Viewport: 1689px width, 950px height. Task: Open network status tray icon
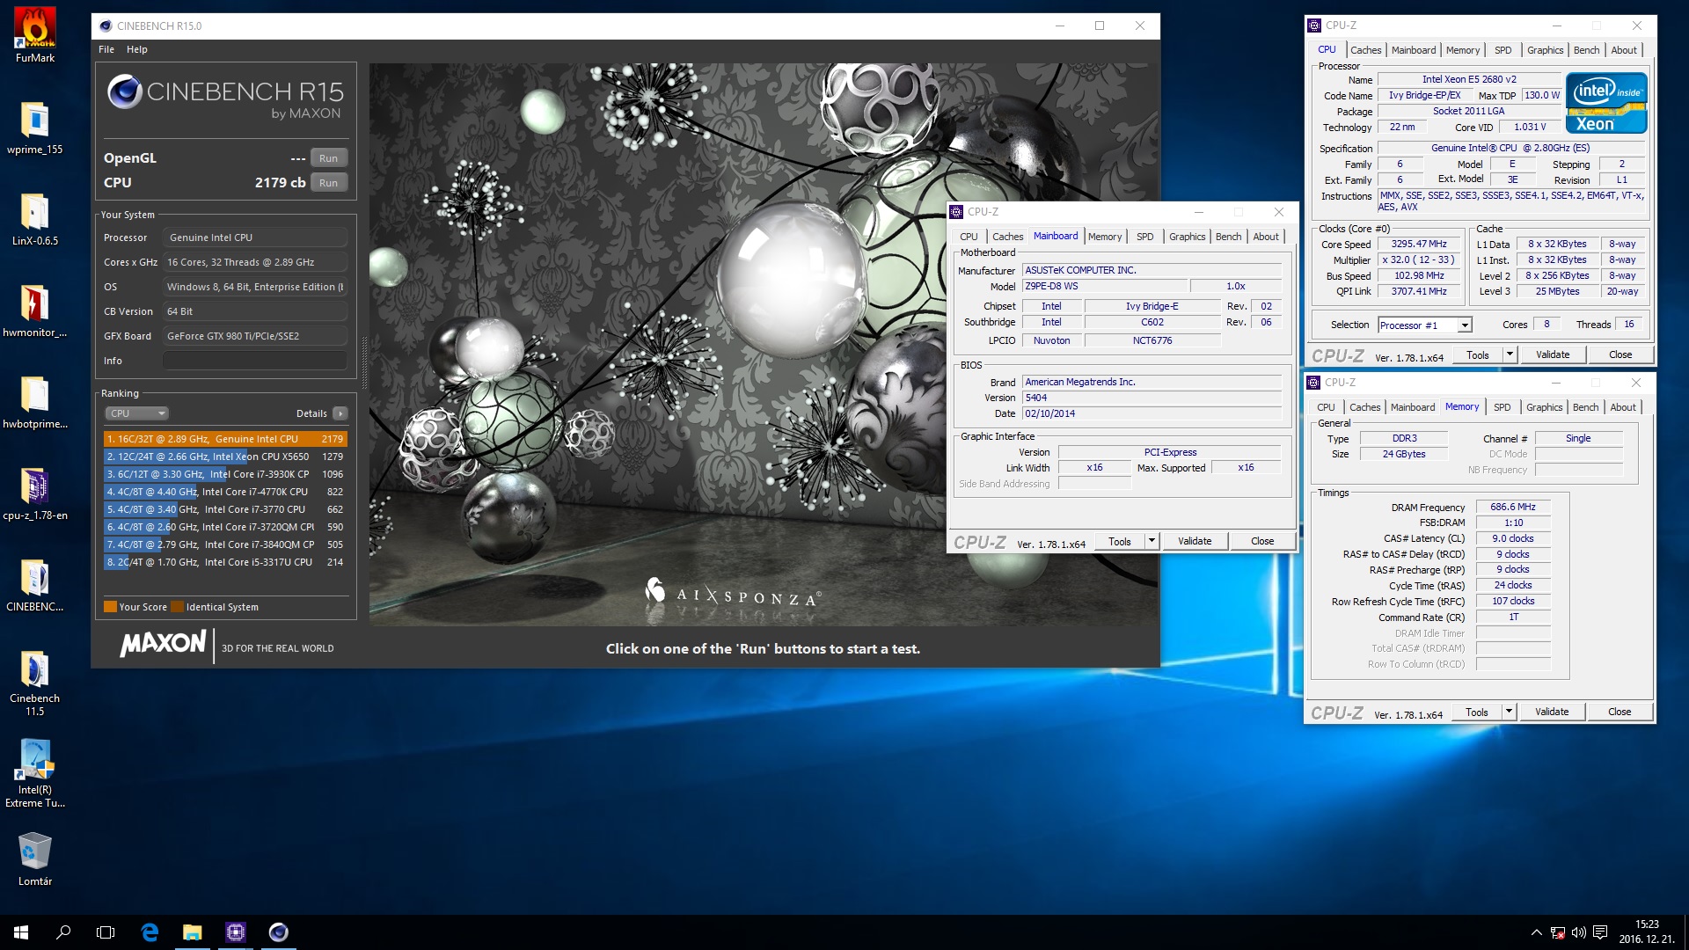1558,932
